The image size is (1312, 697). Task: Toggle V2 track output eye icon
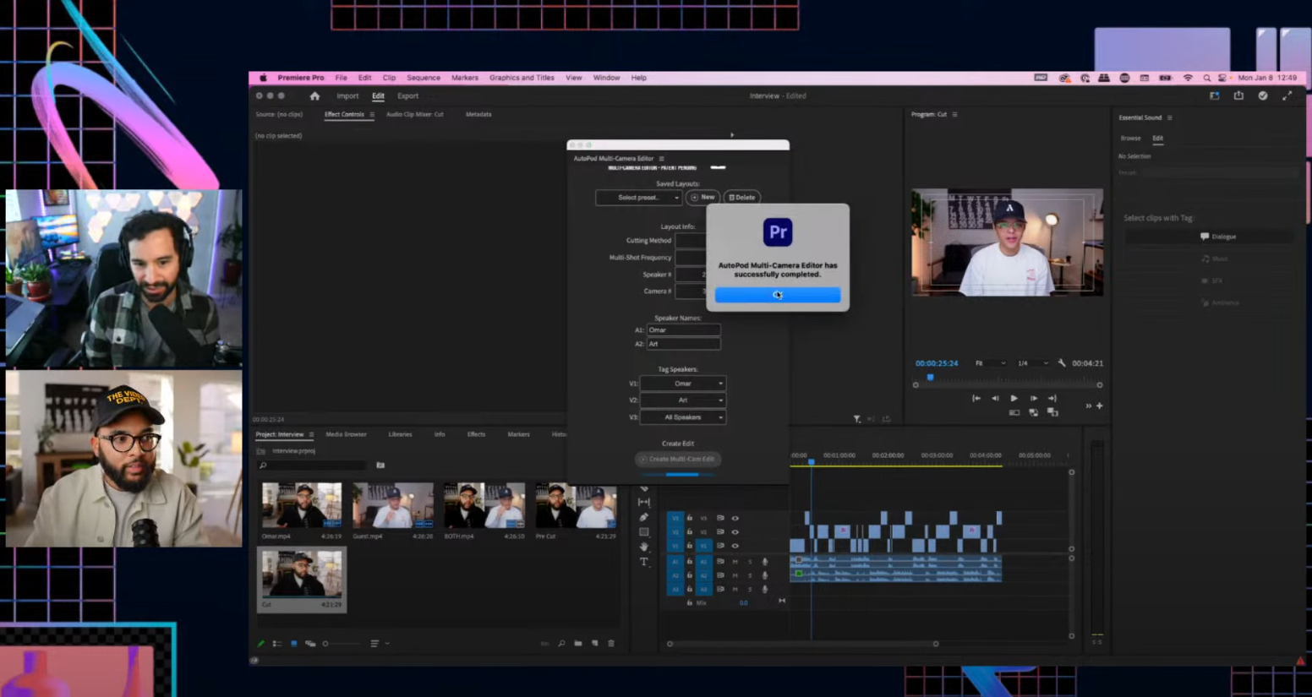pyautogui.click(x=735, y=532)
